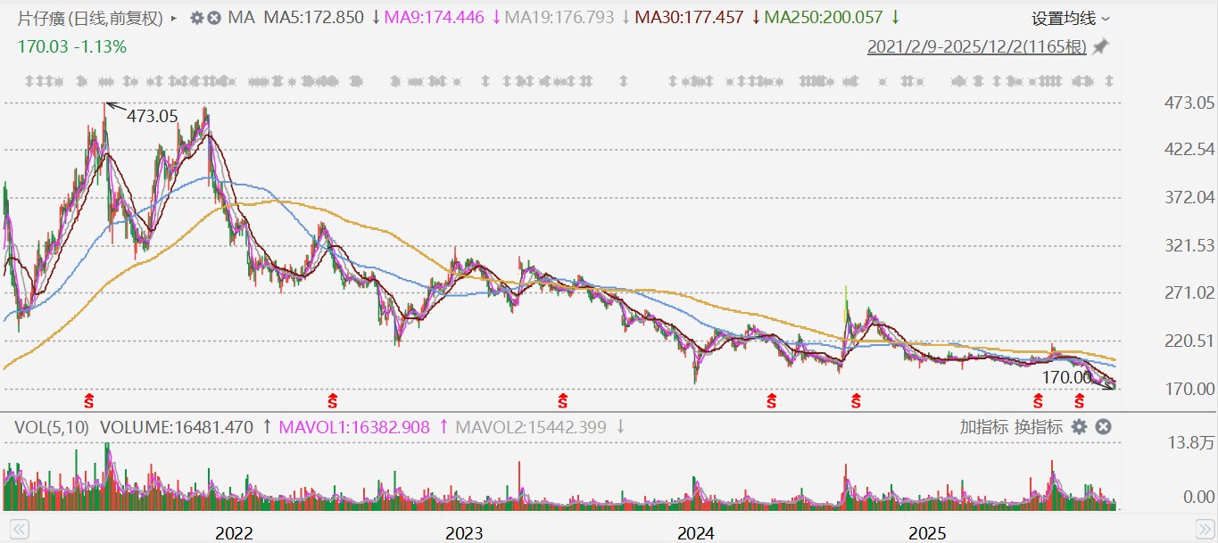Click 加指标 to add an indicator

pos(984,427)
